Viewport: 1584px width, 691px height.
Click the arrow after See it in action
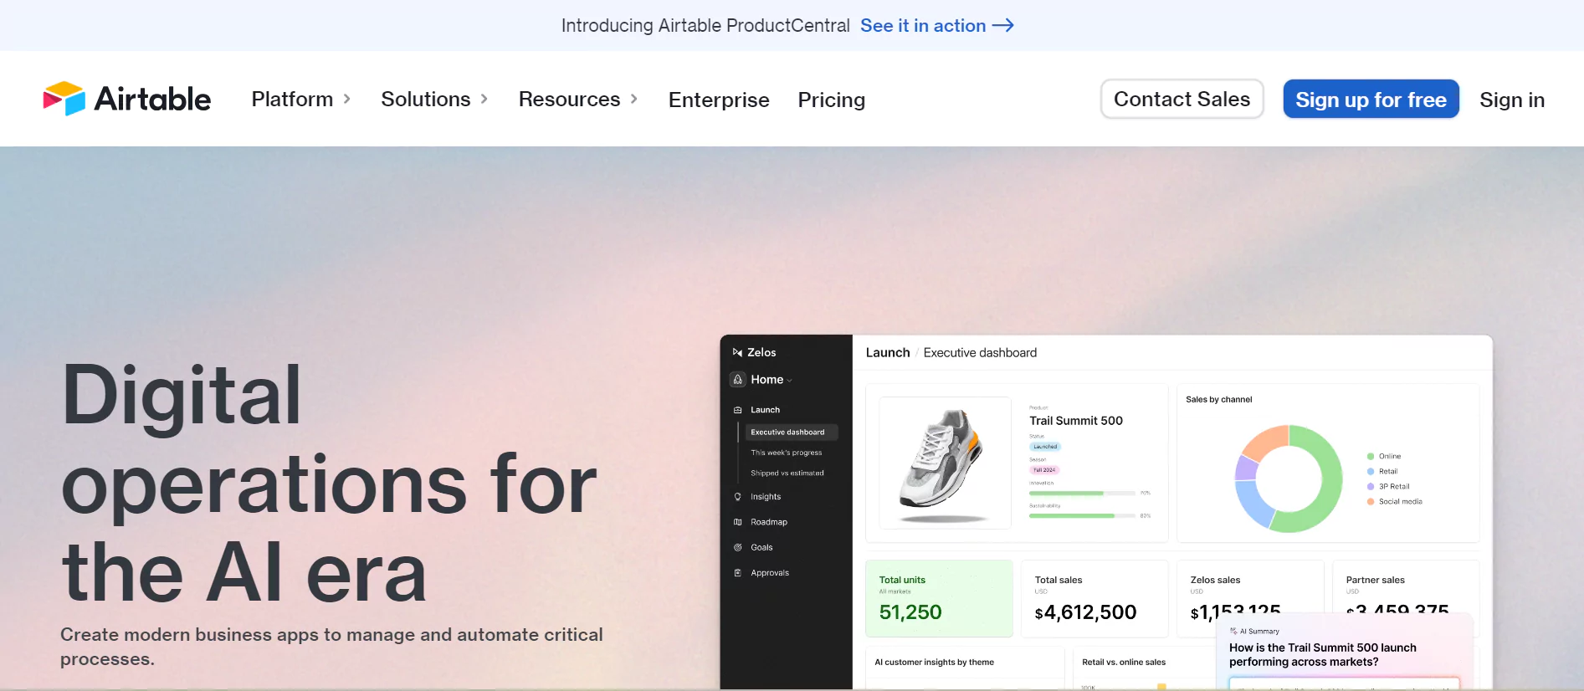pos(1003,26)
